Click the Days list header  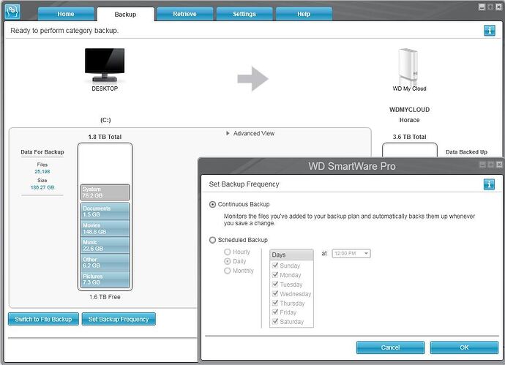tap(291, 255)
